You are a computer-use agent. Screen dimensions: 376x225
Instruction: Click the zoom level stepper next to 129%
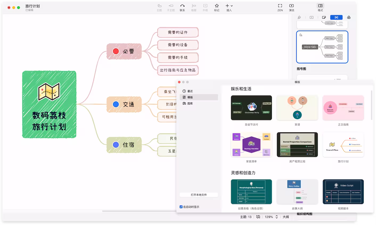tap(276, 217)
